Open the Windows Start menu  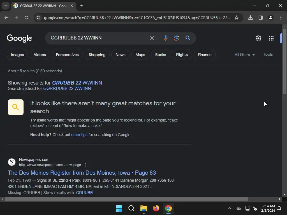click(x=119, y=208)
